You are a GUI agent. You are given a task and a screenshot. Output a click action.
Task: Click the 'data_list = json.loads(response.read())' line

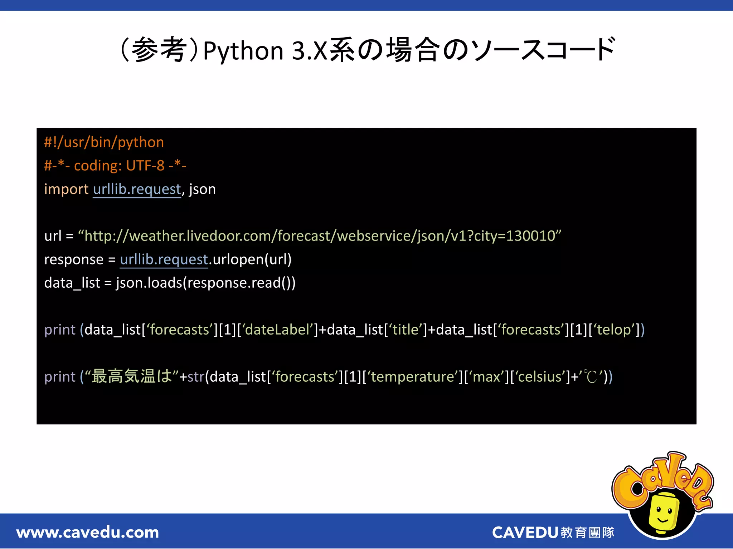pyautogui.click(x=170, y=283)
